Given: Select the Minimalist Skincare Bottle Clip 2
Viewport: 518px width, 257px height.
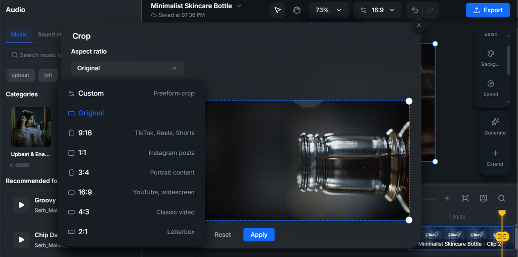Looking at the screenshot, I should (x=462, y=238).
